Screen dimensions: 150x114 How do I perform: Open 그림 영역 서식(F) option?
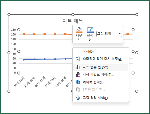(x=101, y=98)
